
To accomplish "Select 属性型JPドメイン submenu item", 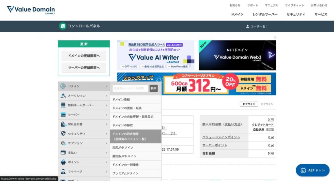I will 136,156.
